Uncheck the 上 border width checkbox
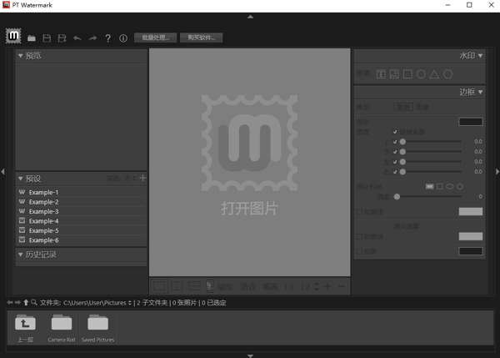 (x=395, y=142)
